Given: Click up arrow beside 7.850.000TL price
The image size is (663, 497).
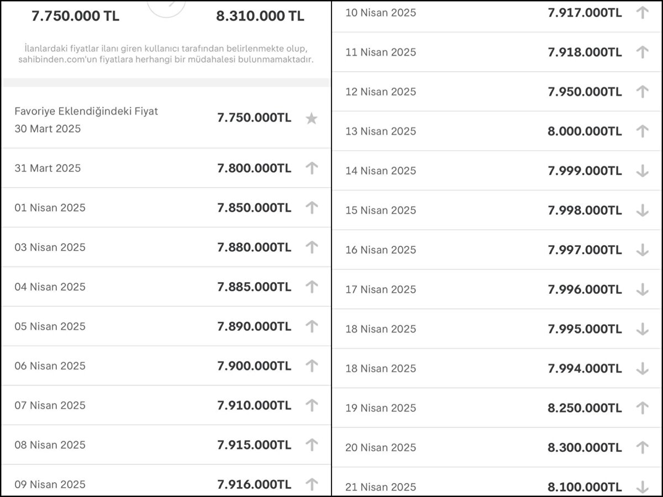Looking at the screenshot, I should click(312, 208).
